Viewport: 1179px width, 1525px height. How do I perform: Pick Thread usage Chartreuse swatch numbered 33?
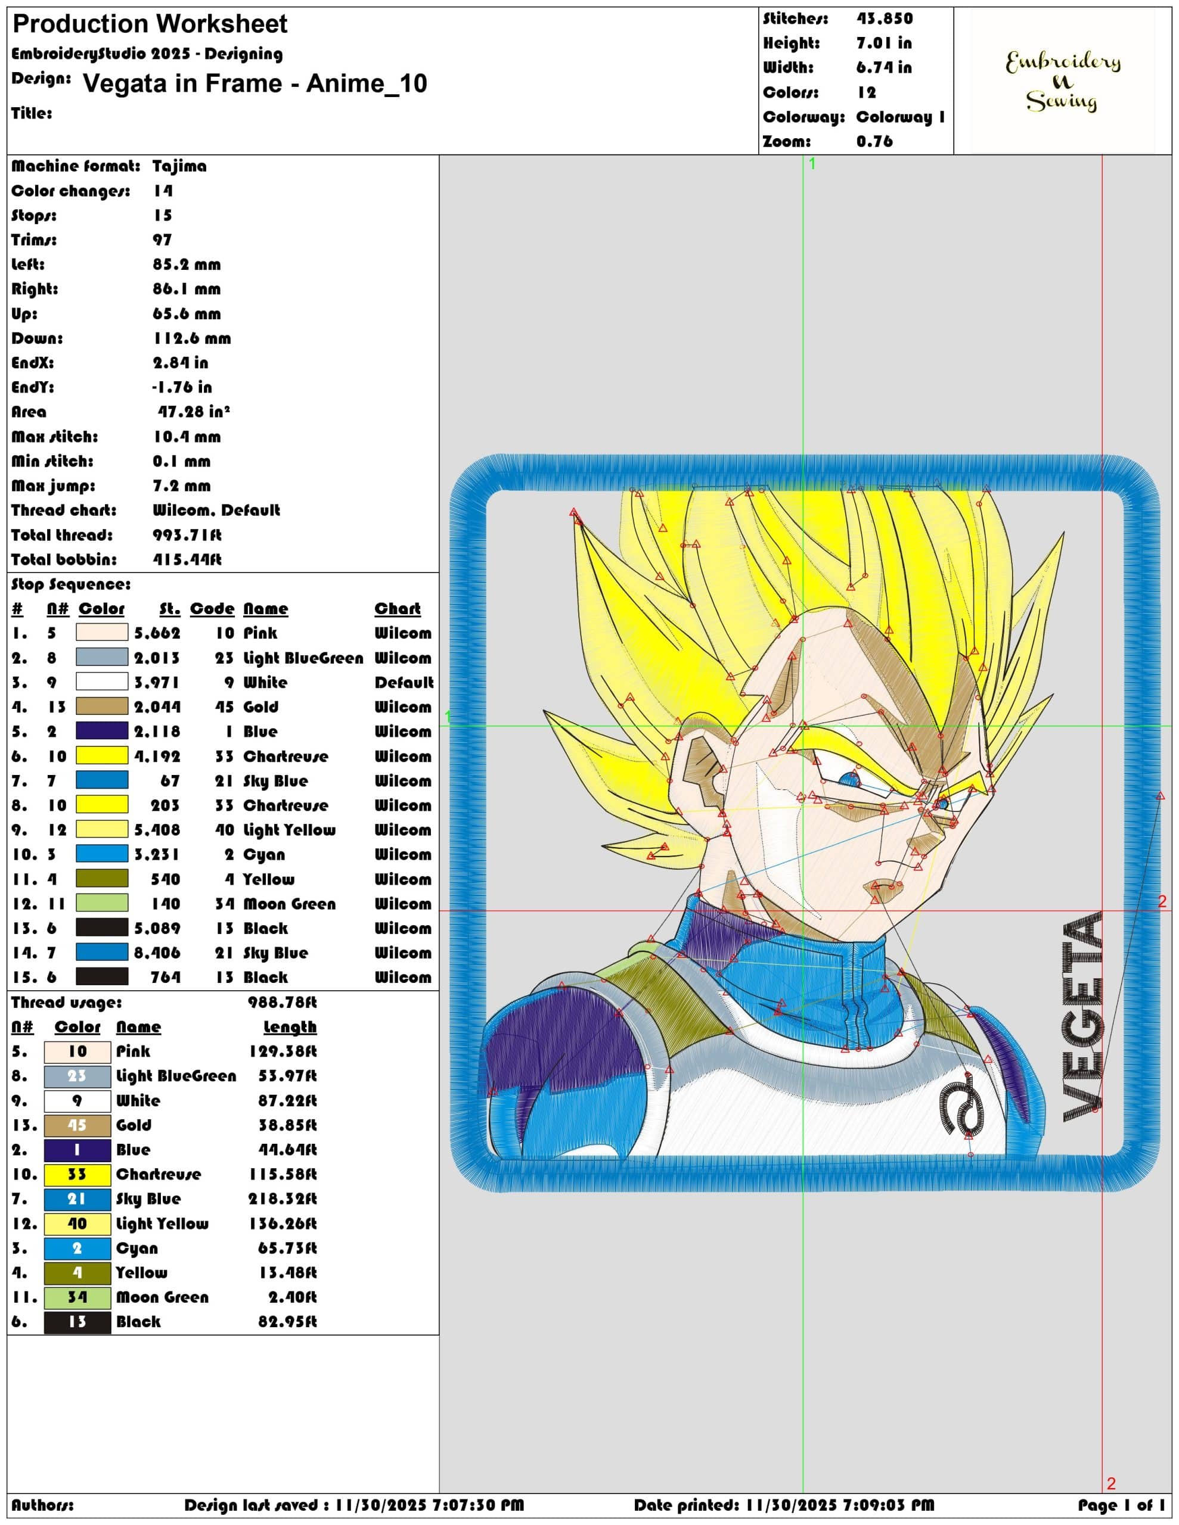(x=77, y=1175)
